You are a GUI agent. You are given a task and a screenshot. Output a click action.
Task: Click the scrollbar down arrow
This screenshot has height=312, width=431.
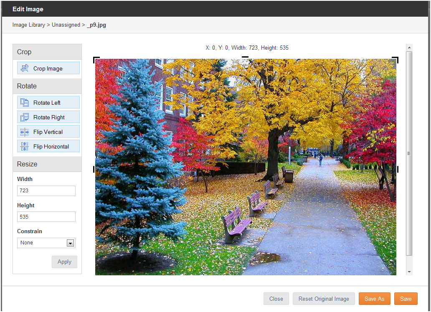point(409,272)
